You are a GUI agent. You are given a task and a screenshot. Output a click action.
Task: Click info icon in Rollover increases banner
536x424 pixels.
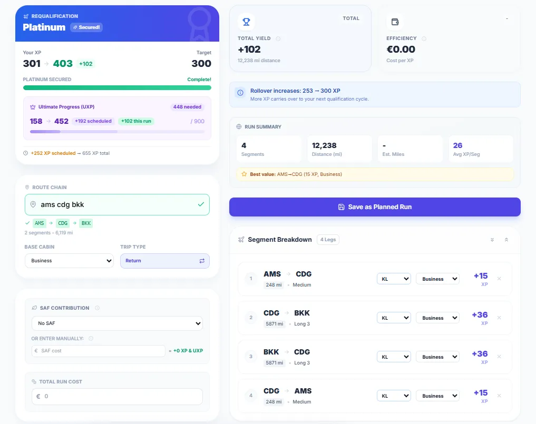pos(240,93)
